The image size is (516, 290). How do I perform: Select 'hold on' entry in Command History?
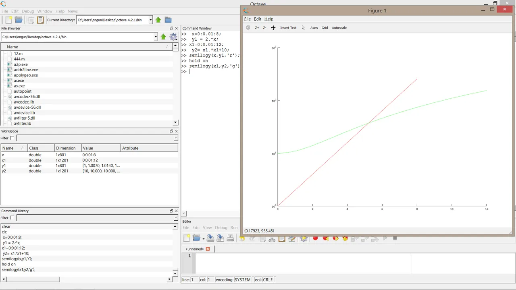pos(8,264)
